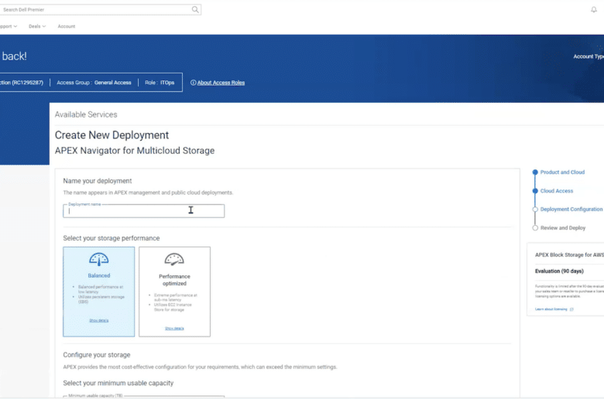This screenshot has width=604, height=399.
Task: Click Show details under Performance optimized
Action: point(174,329)
